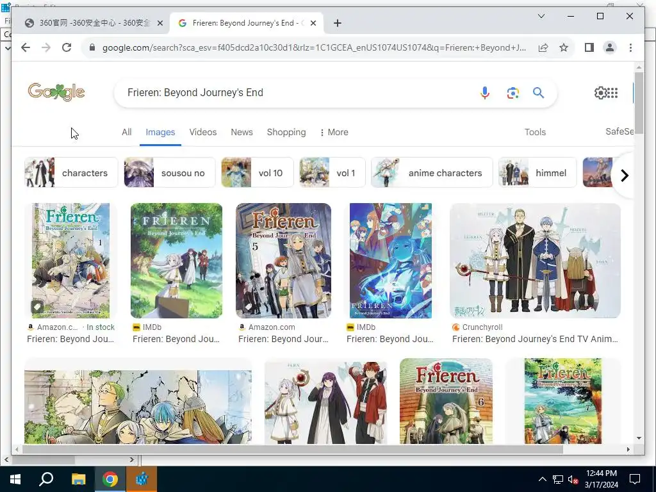This screenshot has width=656, height=492.
Task: Open the Chrome side panel
Action: pyautogui.click(x=589, y=47)
